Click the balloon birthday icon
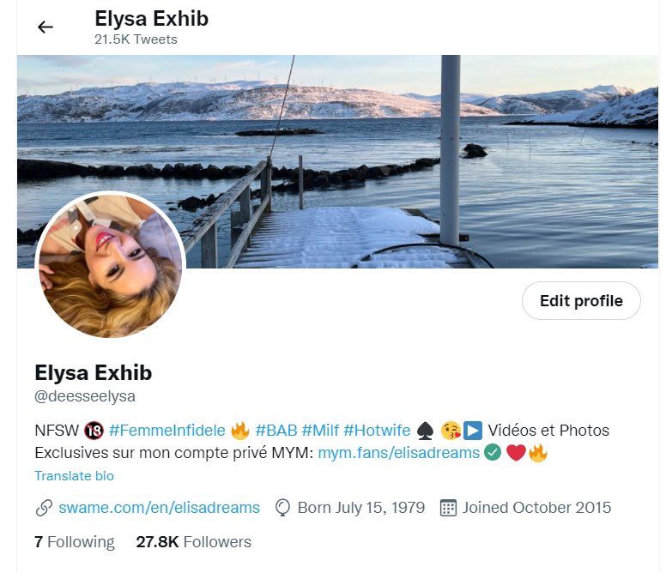 pos(282,508)
